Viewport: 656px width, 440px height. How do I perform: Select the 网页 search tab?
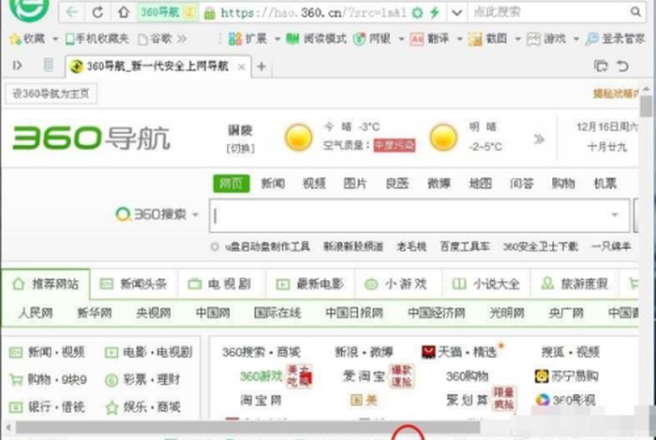coord(231,183)
